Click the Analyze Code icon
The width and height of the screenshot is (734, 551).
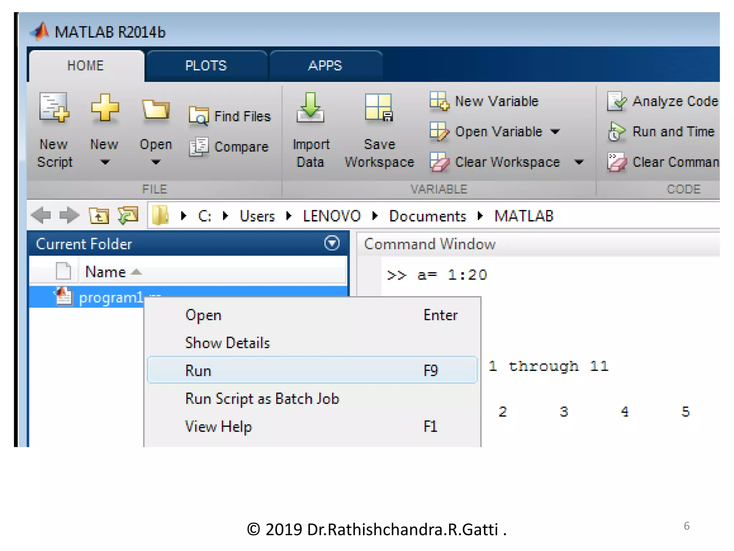(x=616, y=101)
